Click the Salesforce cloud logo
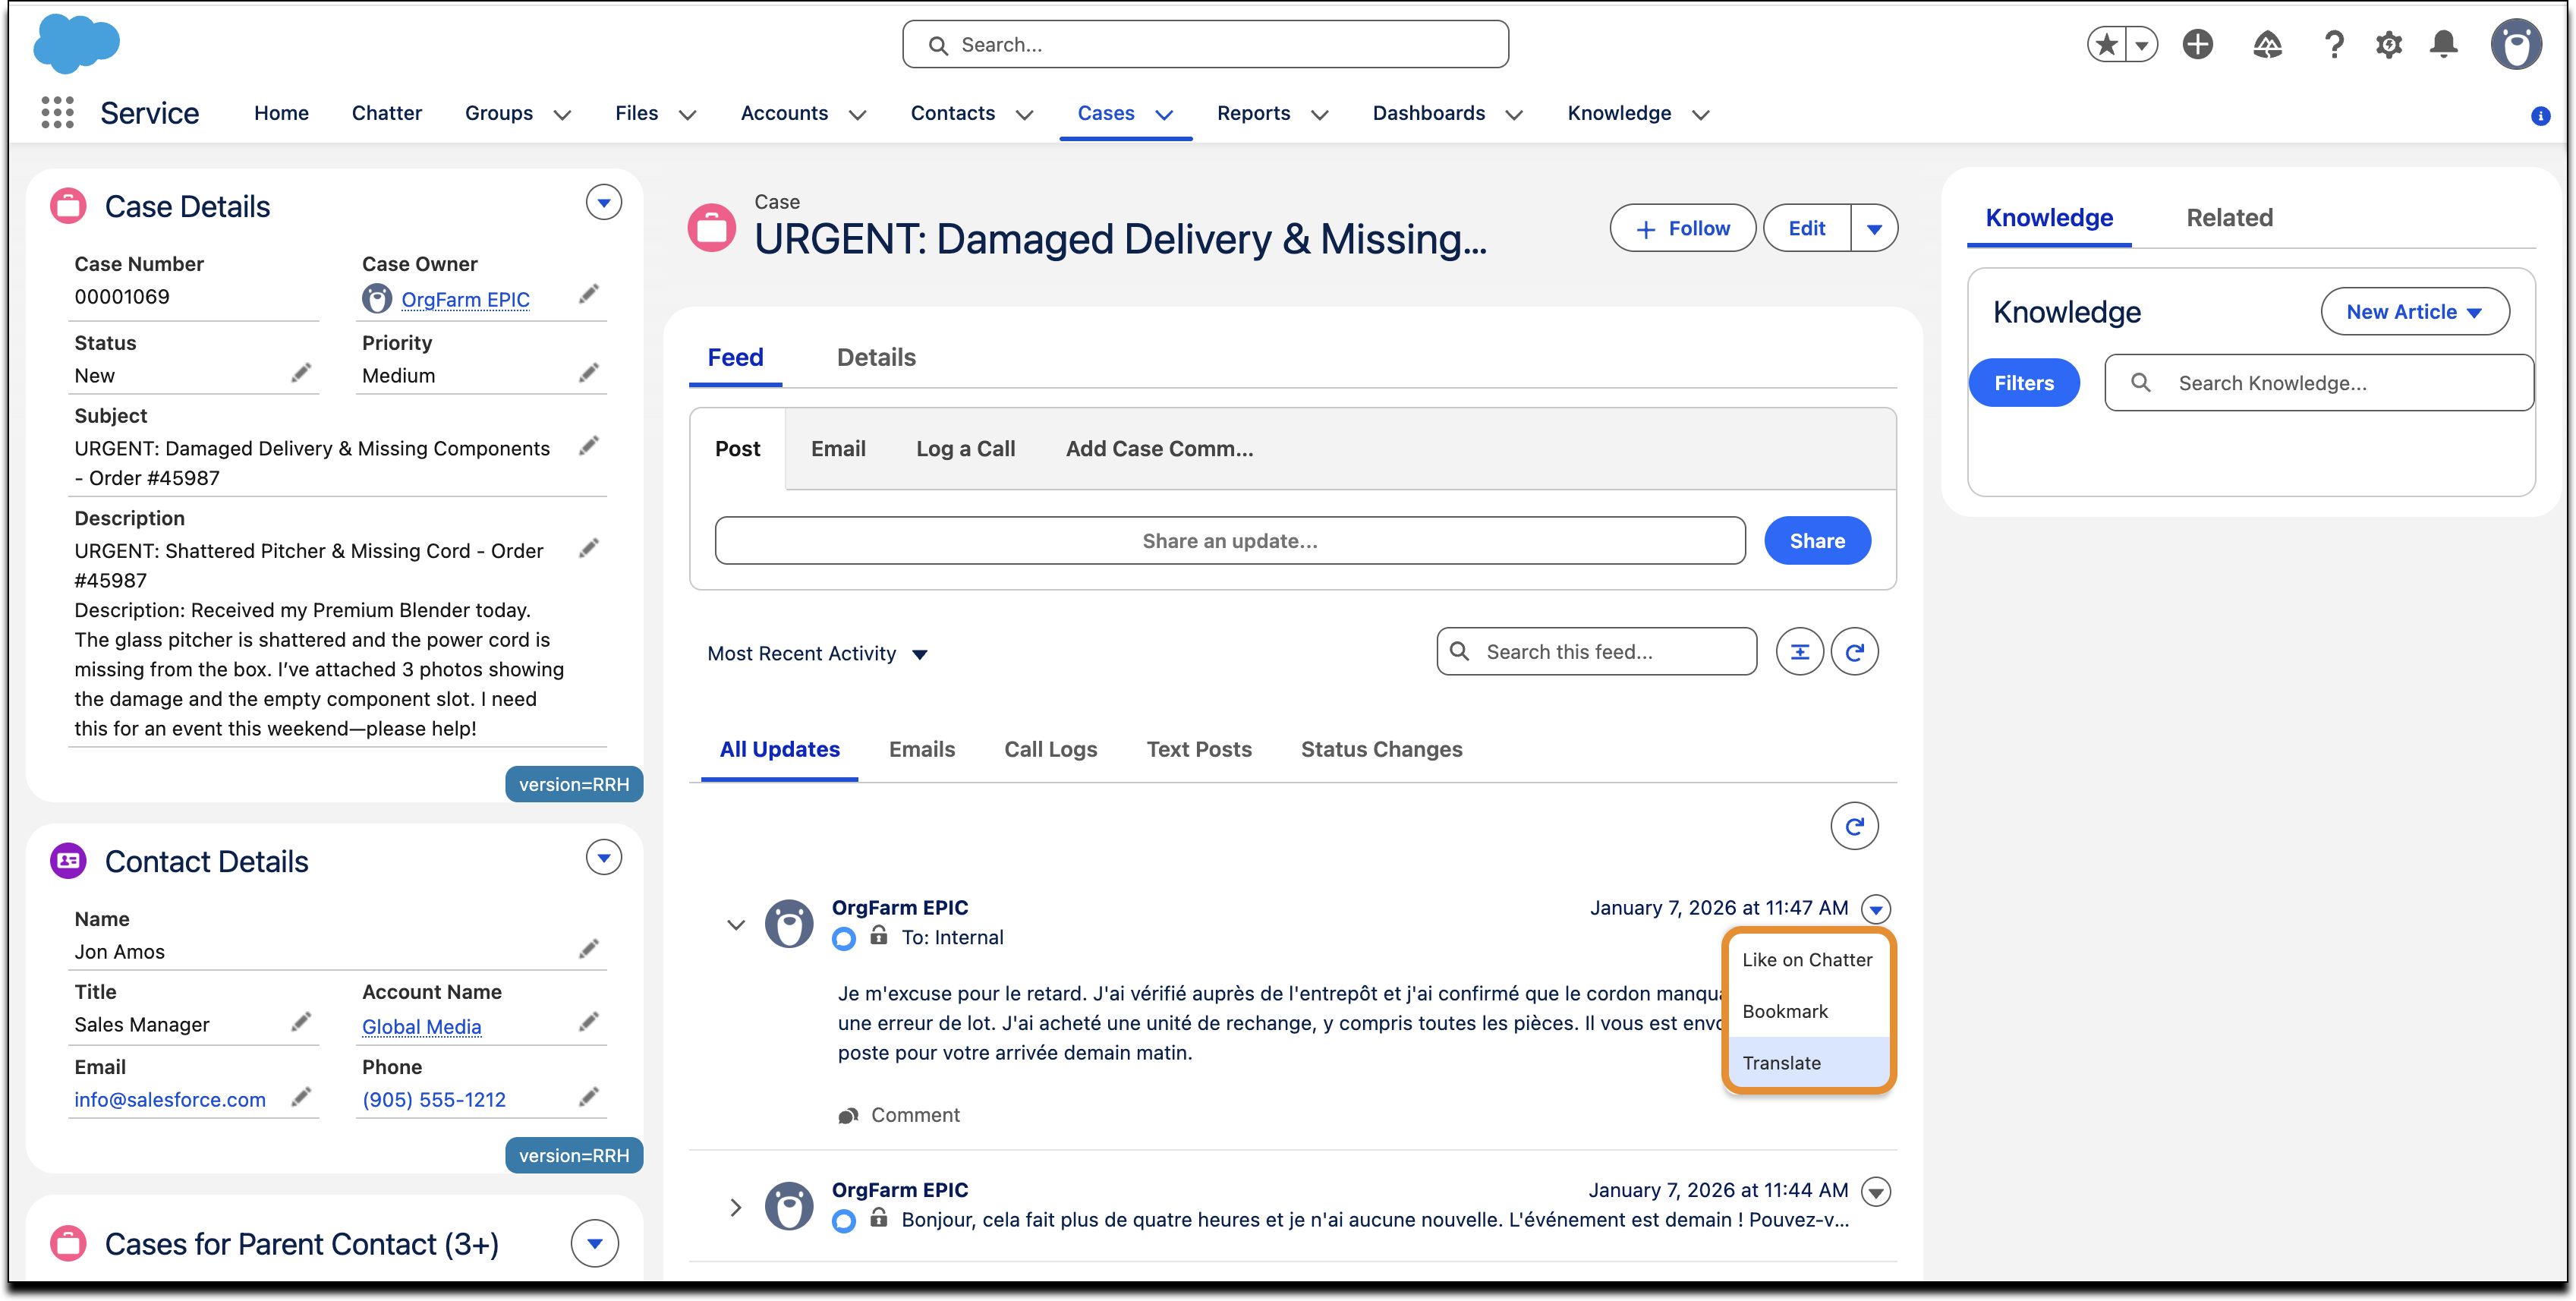The width and height of the screenshot is (2576, 1301). point(76,44)
